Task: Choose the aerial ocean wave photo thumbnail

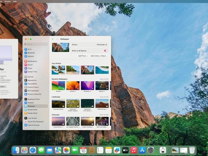Action: tap(102, 70)
